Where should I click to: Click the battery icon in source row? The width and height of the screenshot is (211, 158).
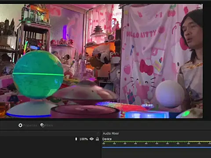click(x=76, y=139)
